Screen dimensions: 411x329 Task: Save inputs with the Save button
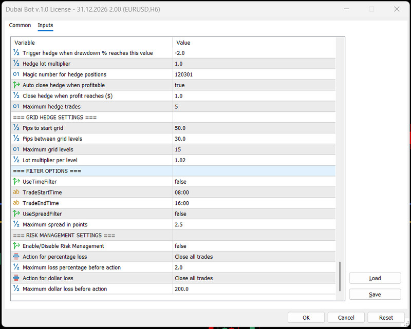[x=375, y=295]
